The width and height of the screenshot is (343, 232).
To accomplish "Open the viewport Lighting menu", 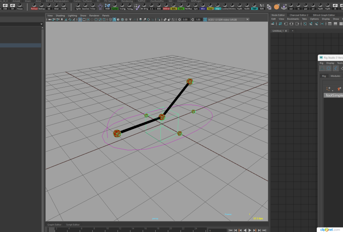I will click(73, 15).
